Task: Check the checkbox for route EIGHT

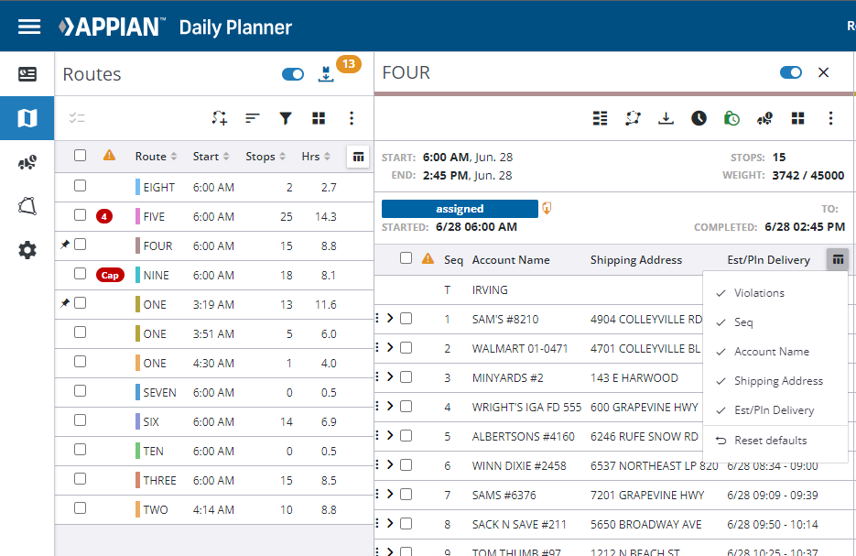Action: coord(81,186)
